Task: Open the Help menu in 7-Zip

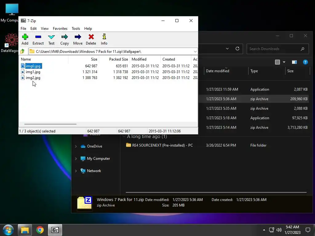Action: pyautogui.click(x=88, y=29)
